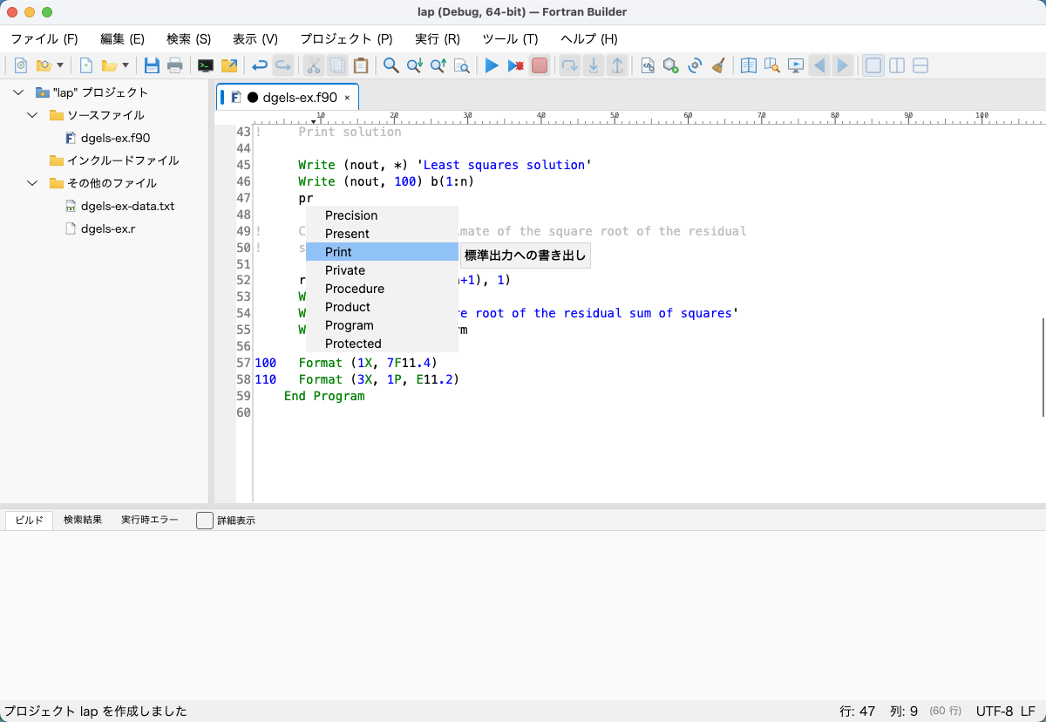
Task: Open the 表示 (V) menu
Action: (255, 39)
